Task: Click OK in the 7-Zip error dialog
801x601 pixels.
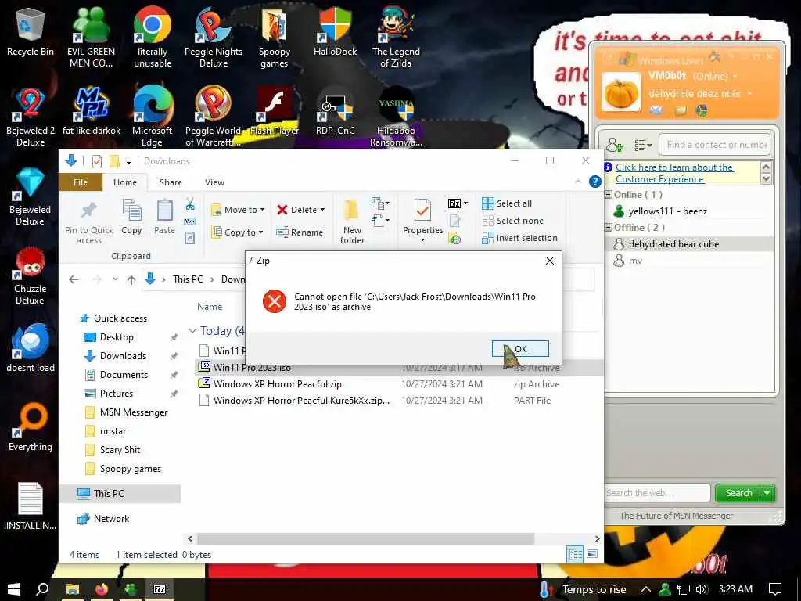Action: tap(520, 349)
